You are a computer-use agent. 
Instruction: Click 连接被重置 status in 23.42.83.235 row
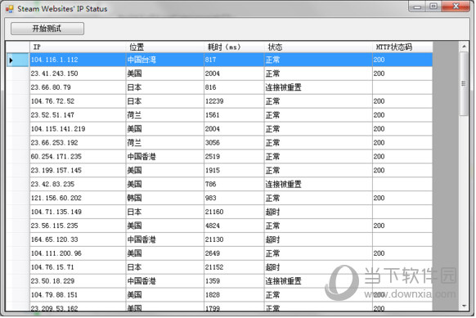click(x=318, y=185)
